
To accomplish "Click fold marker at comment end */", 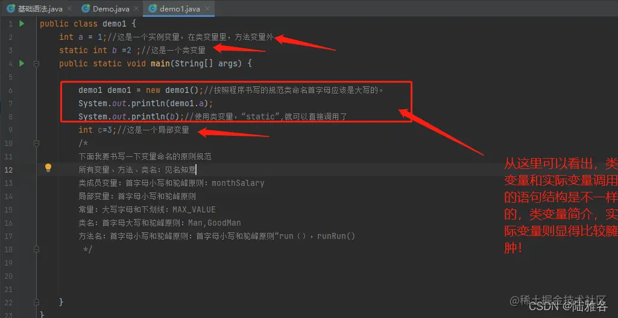I will 36,249.
